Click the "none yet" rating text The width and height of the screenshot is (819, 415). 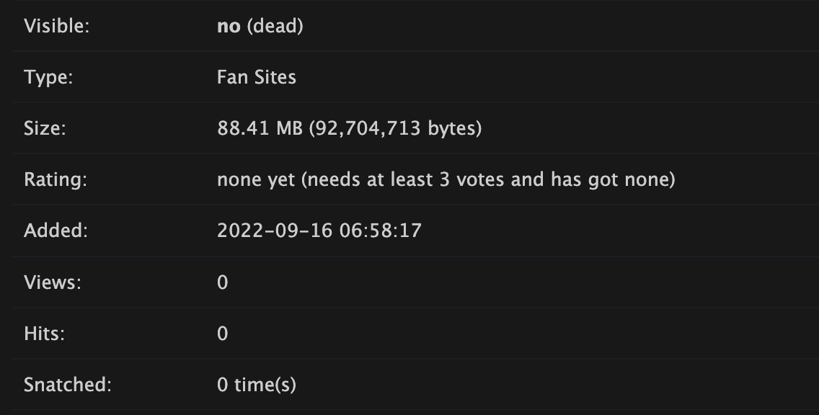click(x=256, y=179)
